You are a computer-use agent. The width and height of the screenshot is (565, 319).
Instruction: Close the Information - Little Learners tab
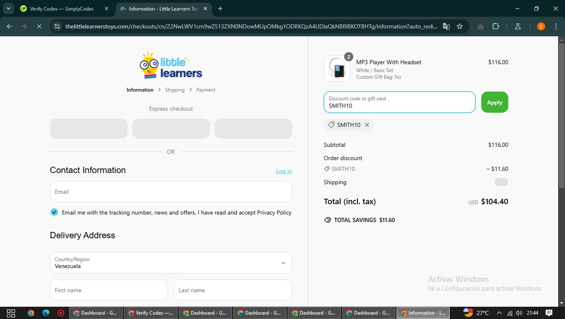pos(205,9)
